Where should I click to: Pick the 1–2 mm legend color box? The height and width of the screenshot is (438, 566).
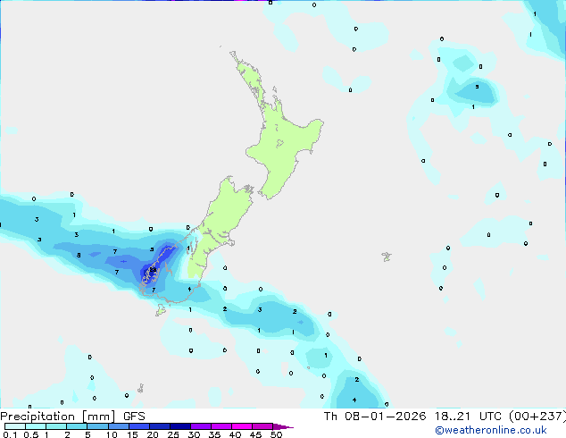[56, 426]
